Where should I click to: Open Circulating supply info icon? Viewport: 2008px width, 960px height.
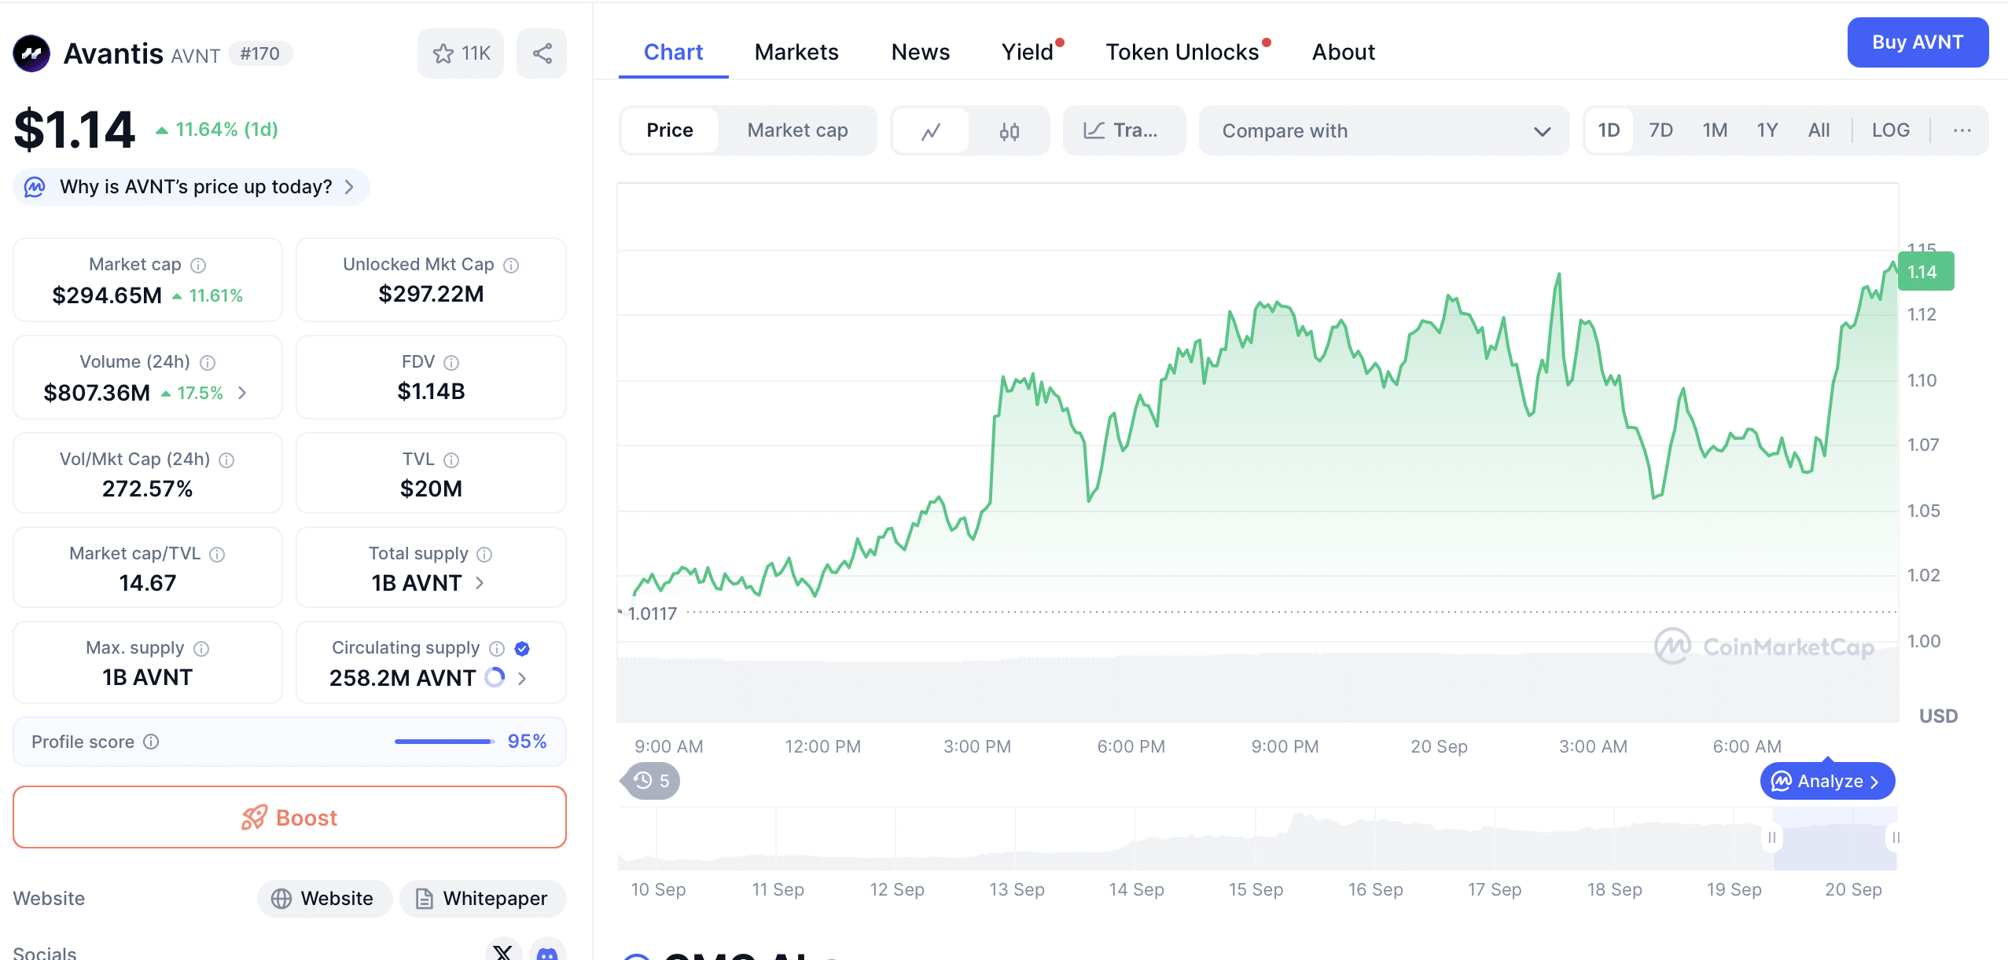pos(497,649)
